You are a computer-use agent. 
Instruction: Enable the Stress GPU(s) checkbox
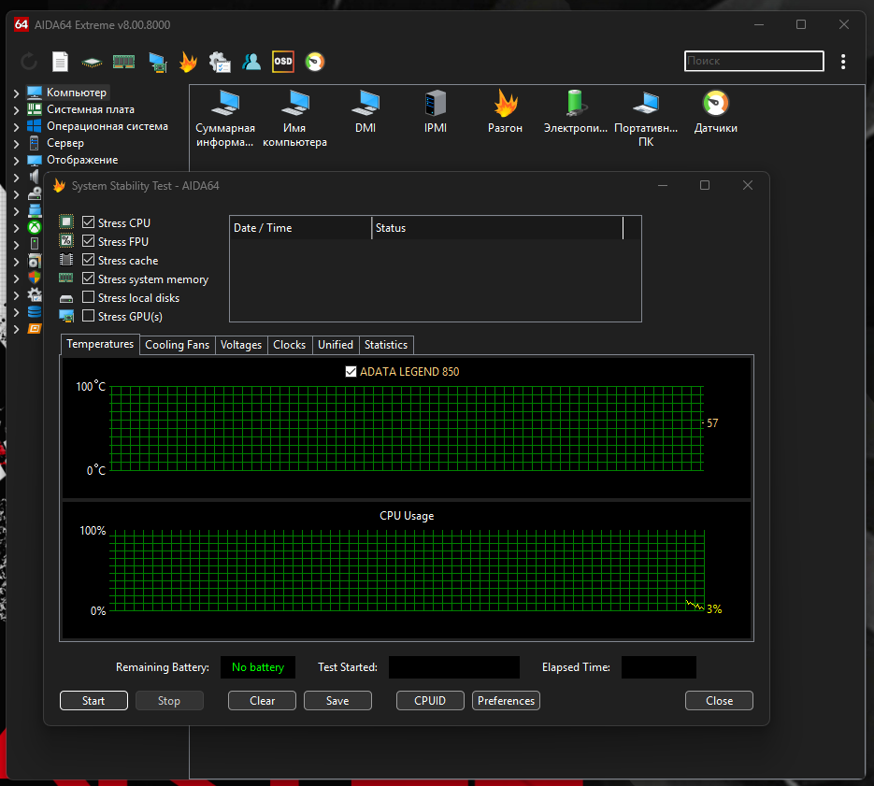pos(89,316)
